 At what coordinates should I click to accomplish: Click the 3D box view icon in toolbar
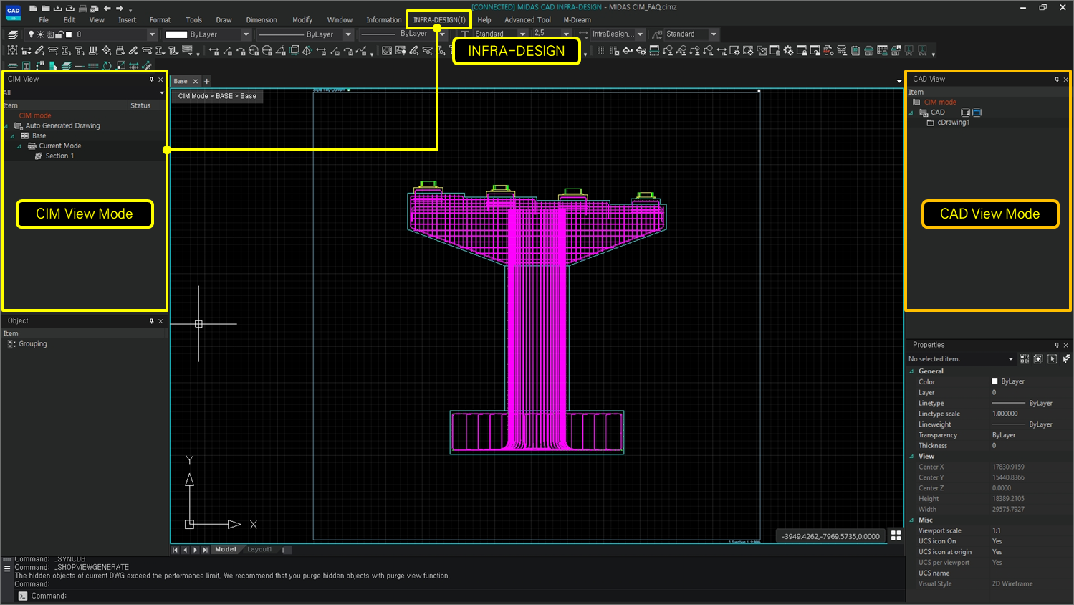click(294, 50)
